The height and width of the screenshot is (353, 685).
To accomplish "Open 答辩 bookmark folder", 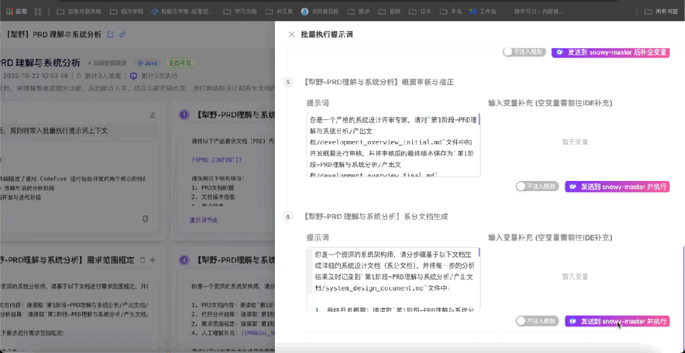I will [x=390, y=11].
